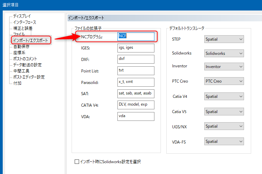
Task: Enable インポート時にSolidworks設定を選択 checkbox
Action: click(x=77, y=162)
